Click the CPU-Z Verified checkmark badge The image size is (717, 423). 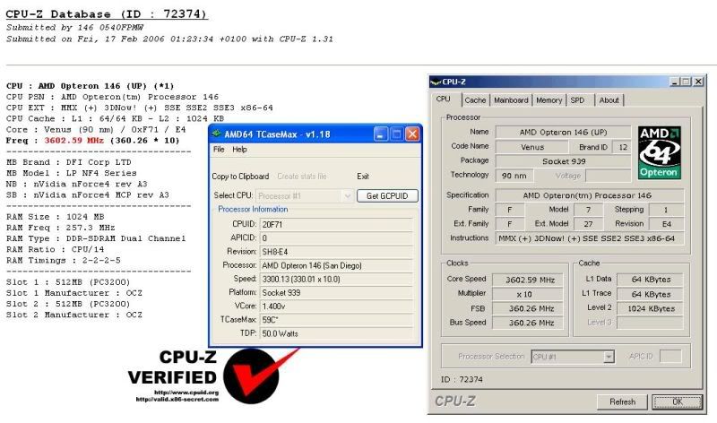point(251,376)
